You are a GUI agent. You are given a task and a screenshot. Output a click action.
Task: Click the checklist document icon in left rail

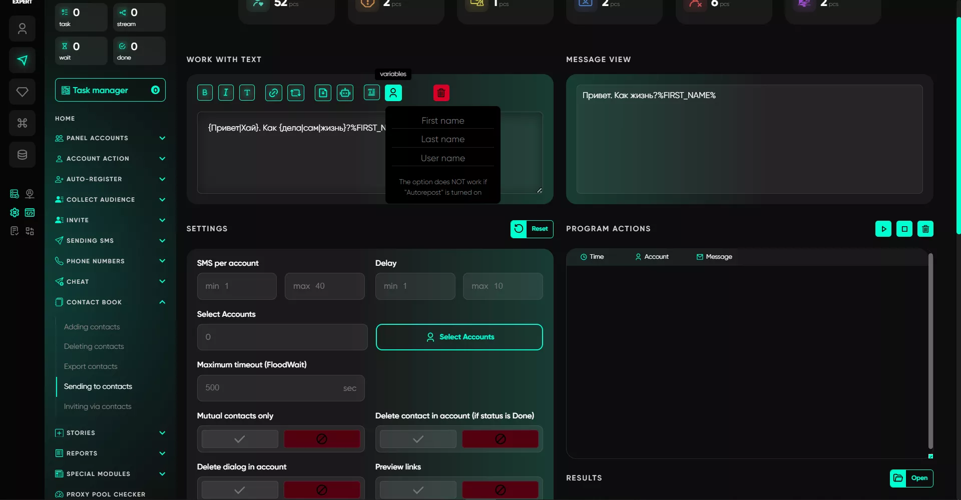coord(15,231)
